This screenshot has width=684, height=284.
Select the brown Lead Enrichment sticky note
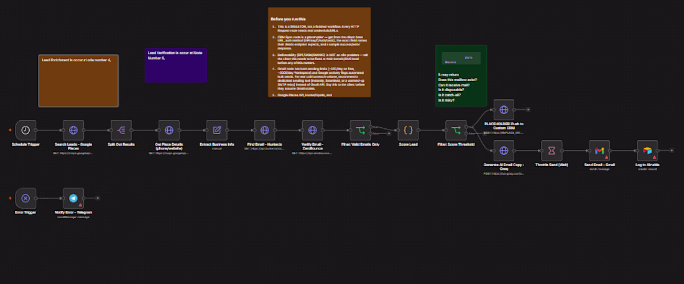pos(78,81)
